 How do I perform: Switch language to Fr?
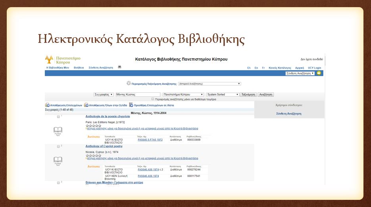click(x=263, y=68)
